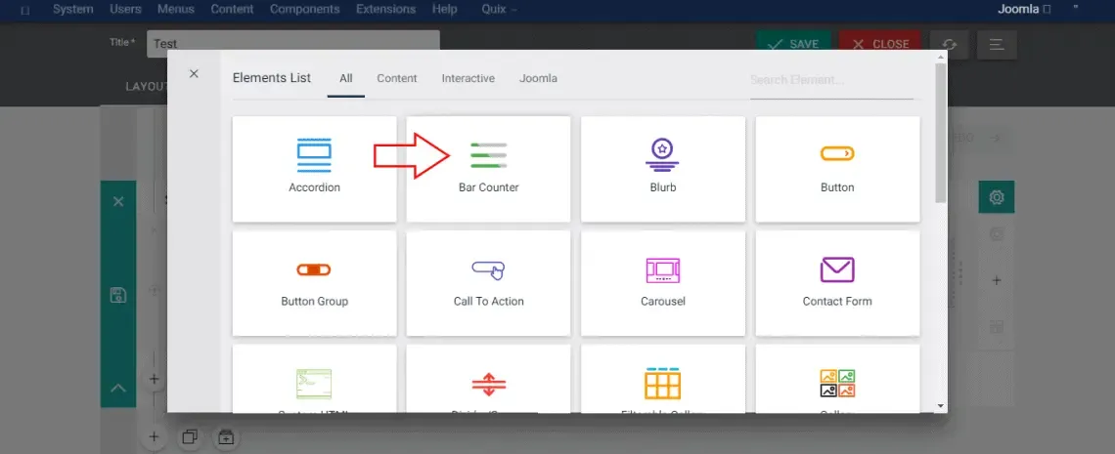Viewport: 1115px width, 454px height.
Task: Expand the Quix dropdown menu
Action: click(499, 9)
